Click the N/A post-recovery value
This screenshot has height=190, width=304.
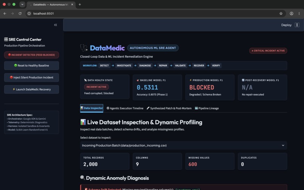tap(247, 87)
